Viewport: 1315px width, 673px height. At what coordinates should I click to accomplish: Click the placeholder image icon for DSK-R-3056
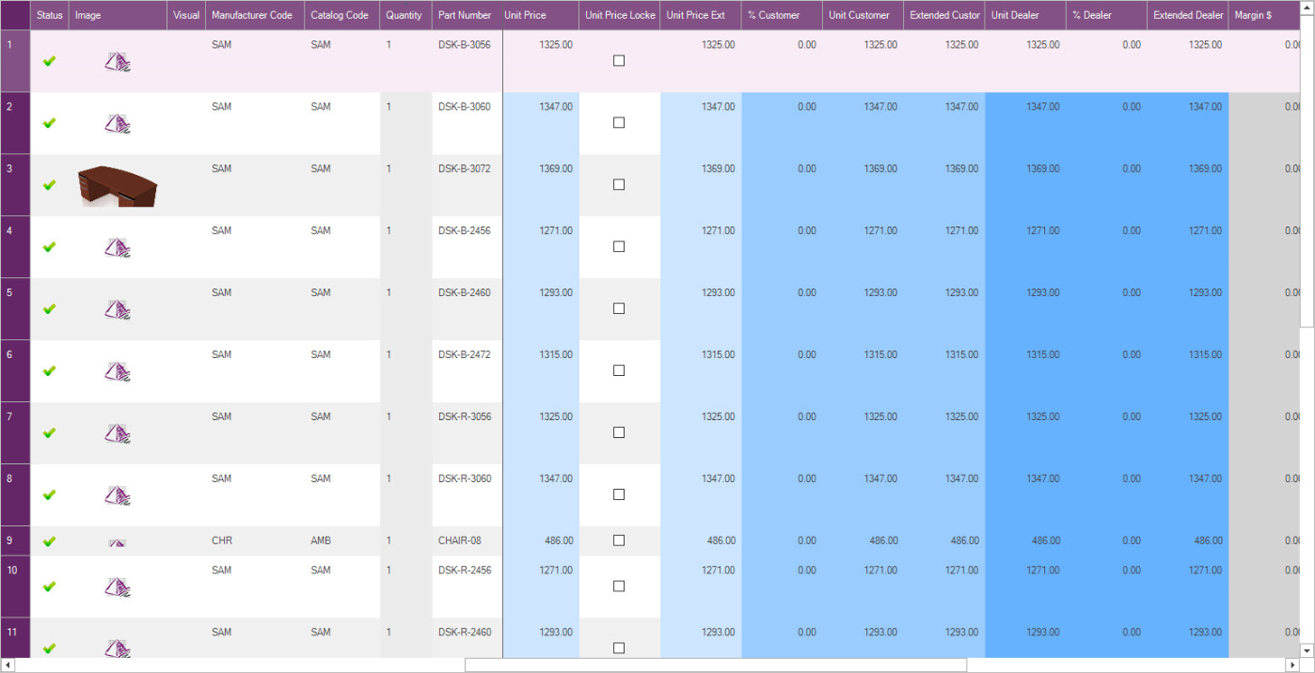[118, 434]
